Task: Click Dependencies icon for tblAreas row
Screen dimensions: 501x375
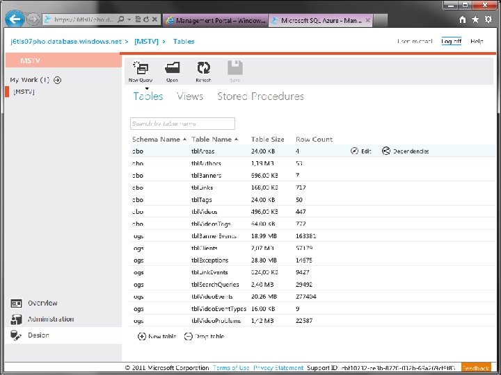Action: (x=386, y=151)
